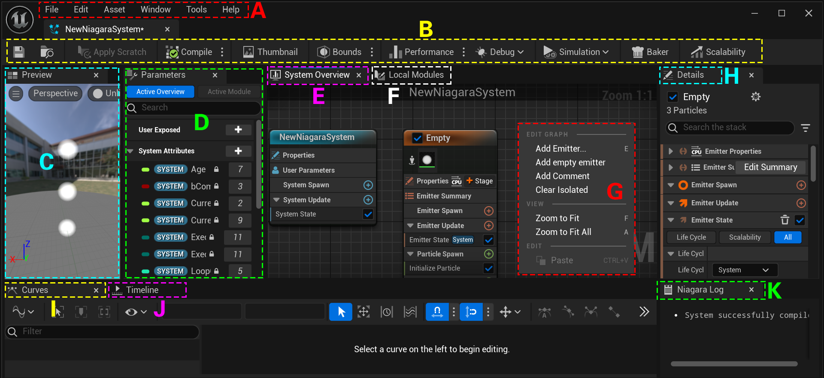This screenshot has width=824, height=378.
Task: Click the Perspective viewport button
Action: click(55, 93)
